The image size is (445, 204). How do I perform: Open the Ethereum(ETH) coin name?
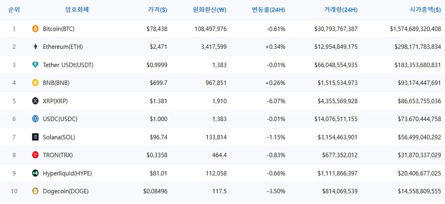tap(63, 47)
